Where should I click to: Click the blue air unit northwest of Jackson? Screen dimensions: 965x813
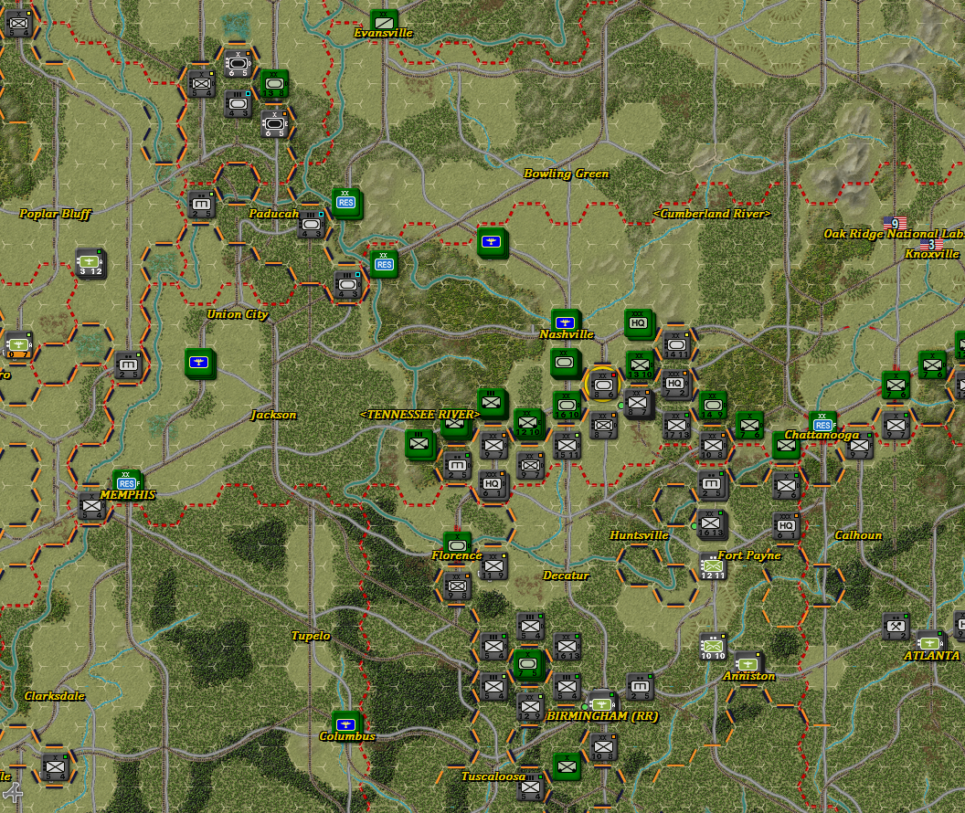199,363
